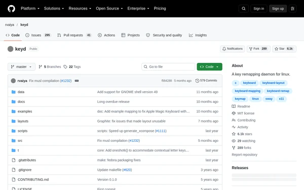Click the .gitignore file icon

(x=13, y=170)
